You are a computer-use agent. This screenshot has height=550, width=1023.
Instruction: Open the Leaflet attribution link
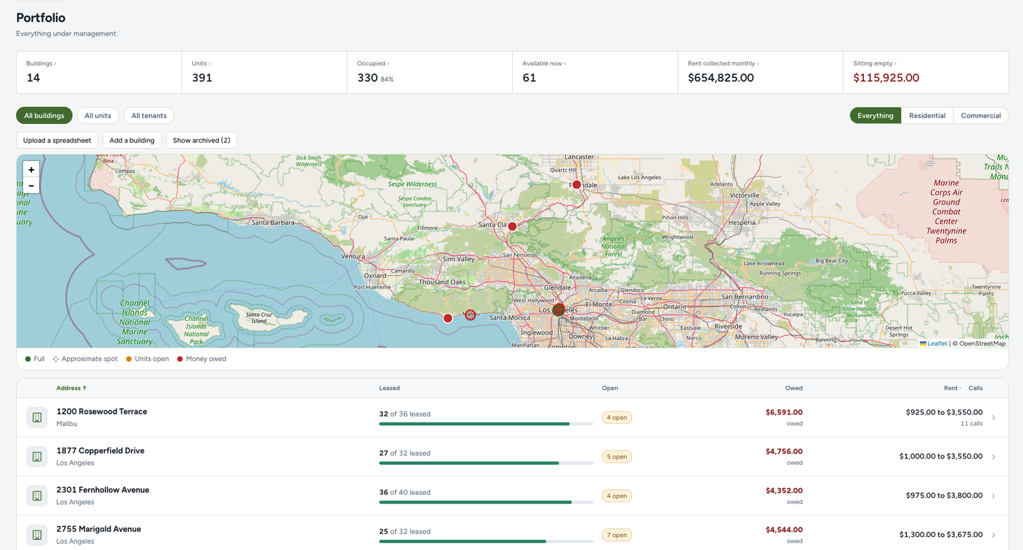tap(933, 343)
